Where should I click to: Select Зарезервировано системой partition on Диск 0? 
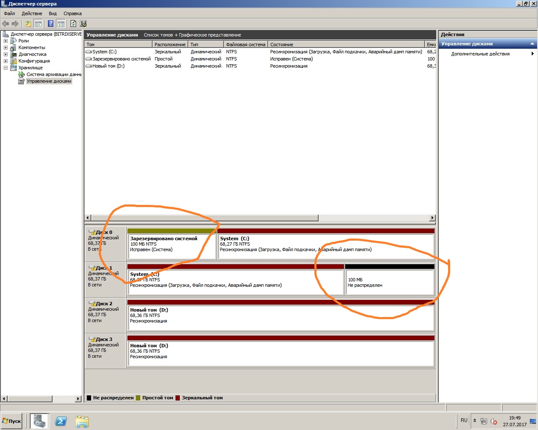tap(171, 244)
